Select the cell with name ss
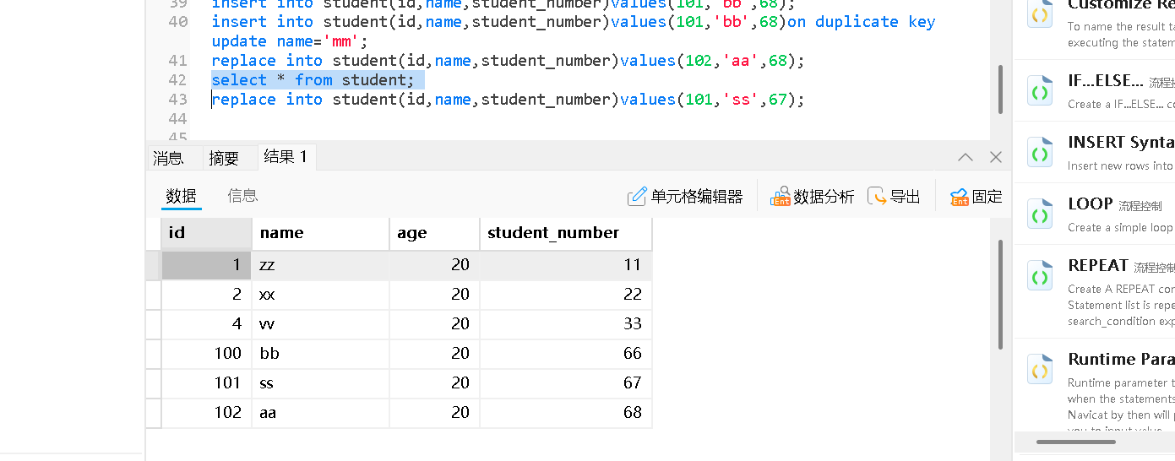The width and height of the screenshot is (1175, 461). tap(320, 383)
